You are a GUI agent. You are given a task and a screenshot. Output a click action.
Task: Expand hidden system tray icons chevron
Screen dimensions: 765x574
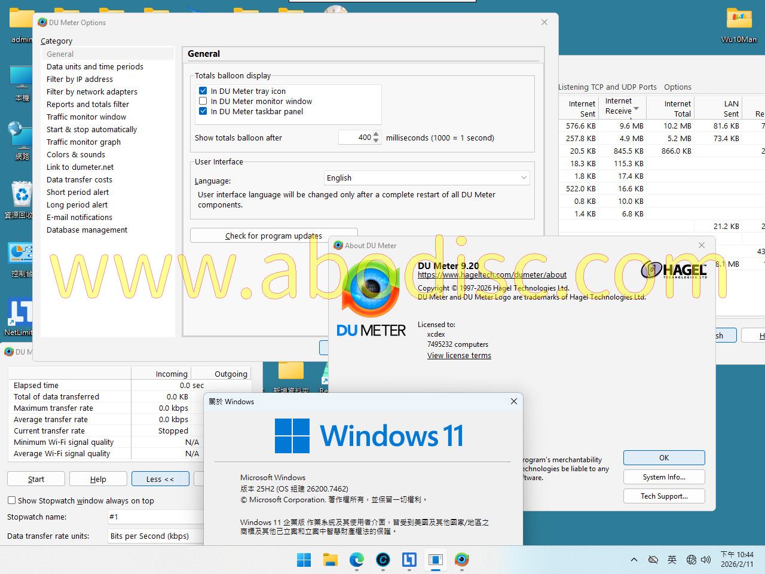[x=634, y=560]
